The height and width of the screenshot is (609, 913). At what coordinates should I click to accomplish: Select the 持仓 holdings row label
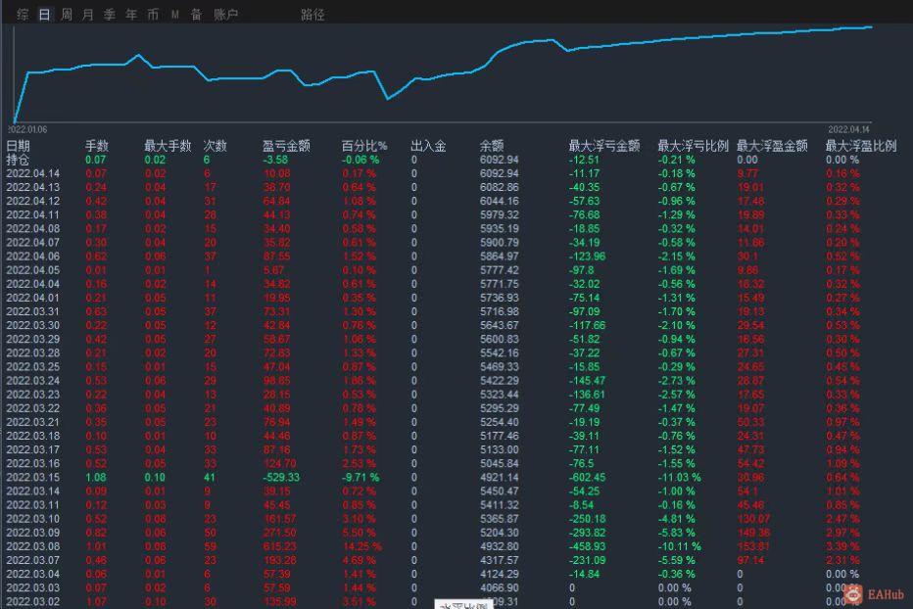pos(18,160)
